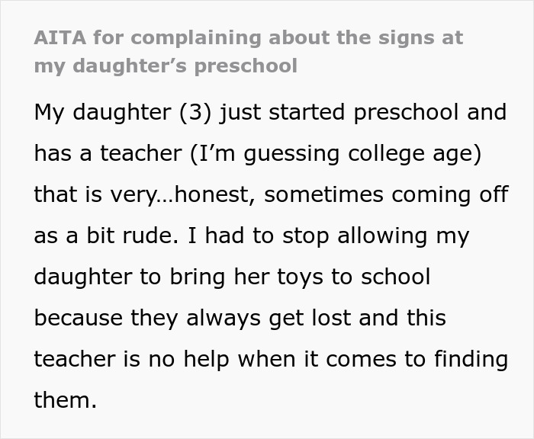
Task: Click "preschool" in the gray title
Action: (246, 66)
